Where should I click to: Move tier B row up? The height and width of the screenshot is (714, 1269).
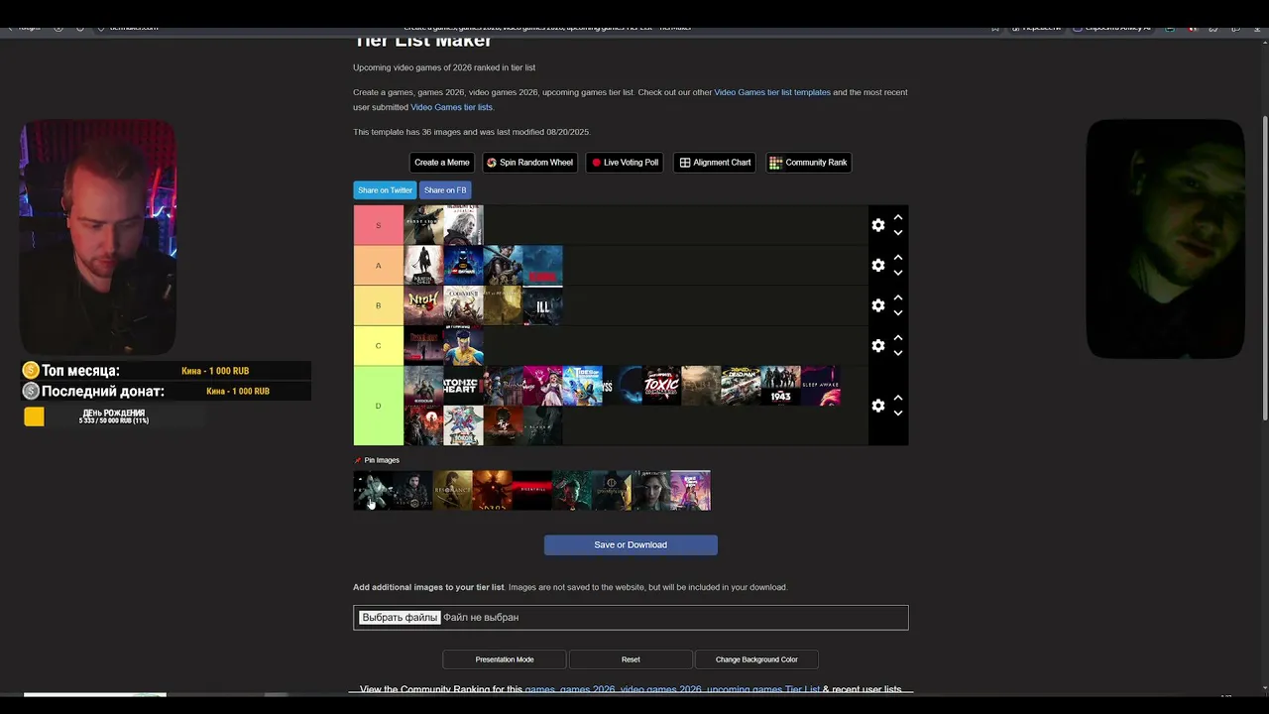click(x=897, y=297)
